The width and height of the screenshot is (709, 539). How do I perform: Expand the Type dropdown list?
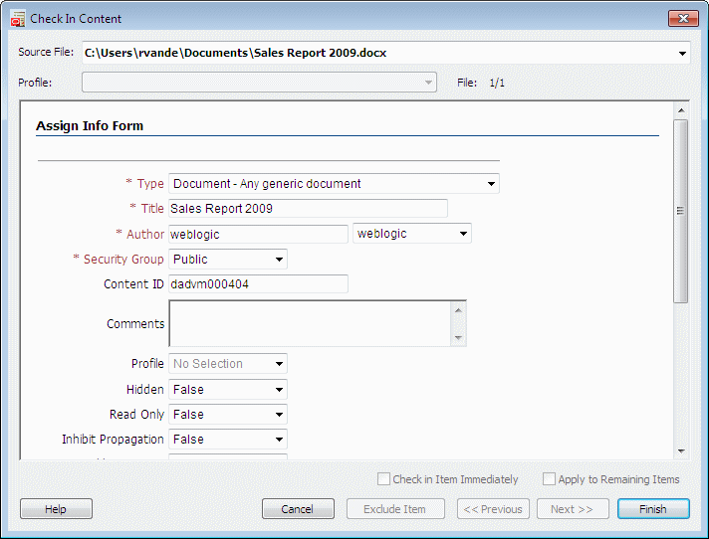coord(491,184)
